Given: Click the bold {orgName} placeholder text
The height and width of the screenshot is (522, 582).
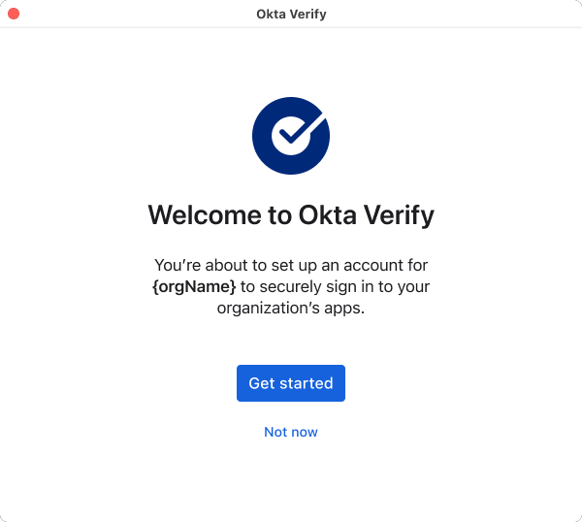Looking at the screenshot, I should click(194, 286).
